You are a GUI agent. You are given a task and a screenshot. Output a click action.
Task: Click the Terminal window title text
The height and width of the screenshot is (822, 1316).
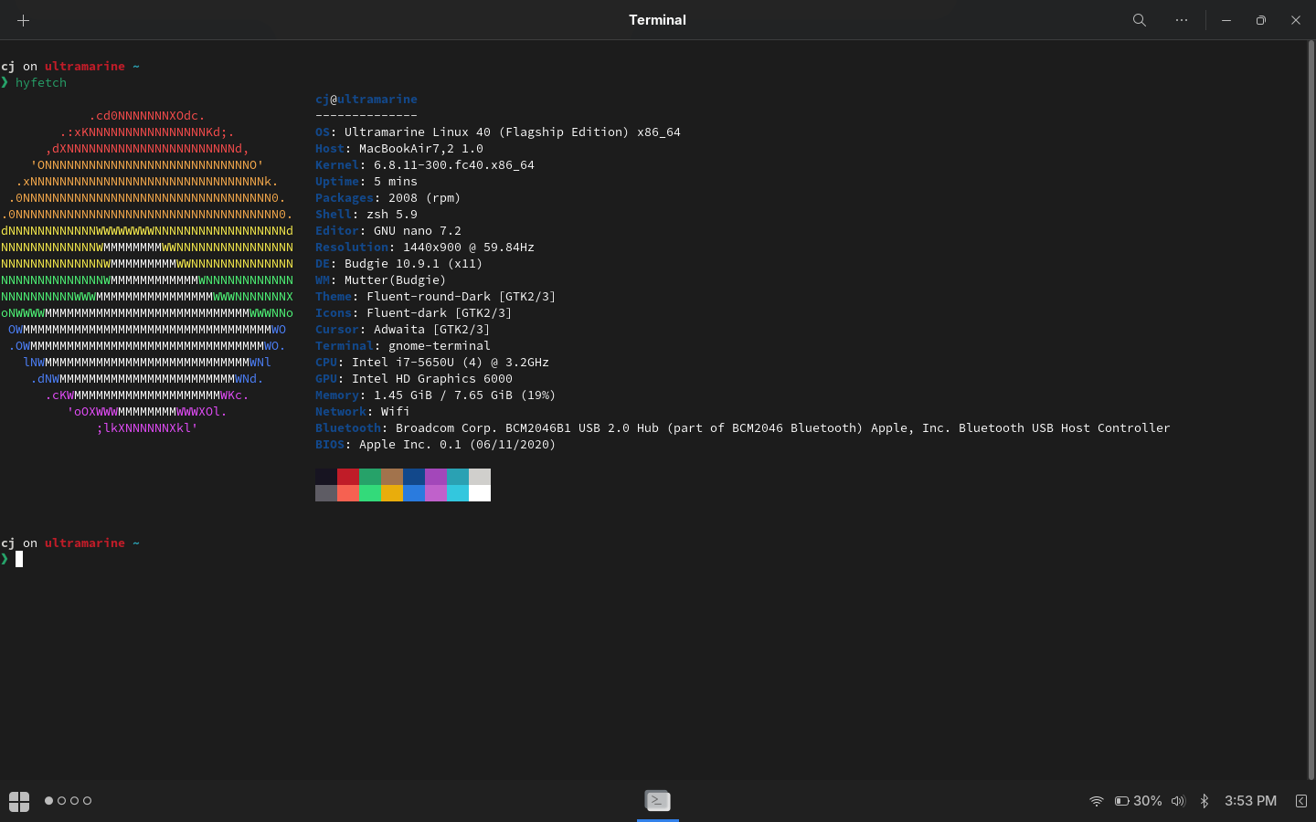click(x=657, y=20)
